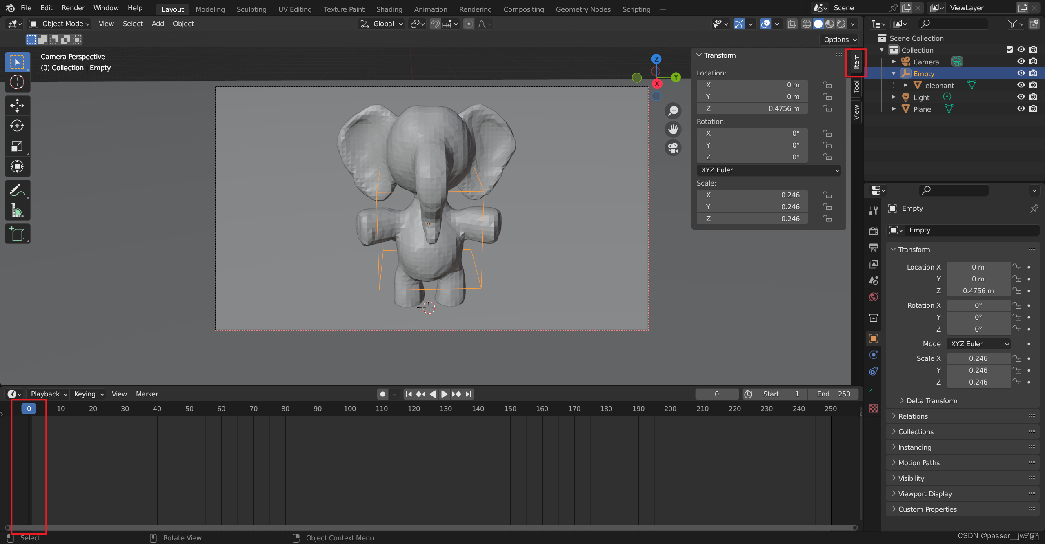
Task: Activate the Scale tool
Action: click(x=17, y=146)
